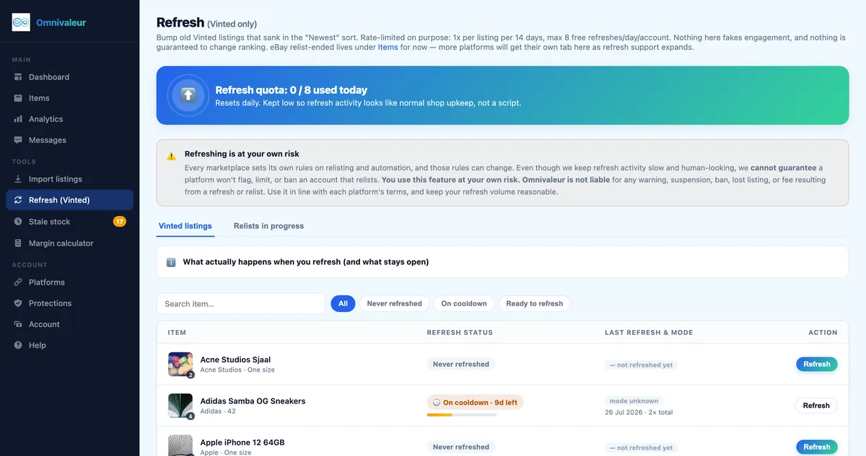
Task: Click the 'Acne Studios Sjaal' item title
Action: click(235, 359)
